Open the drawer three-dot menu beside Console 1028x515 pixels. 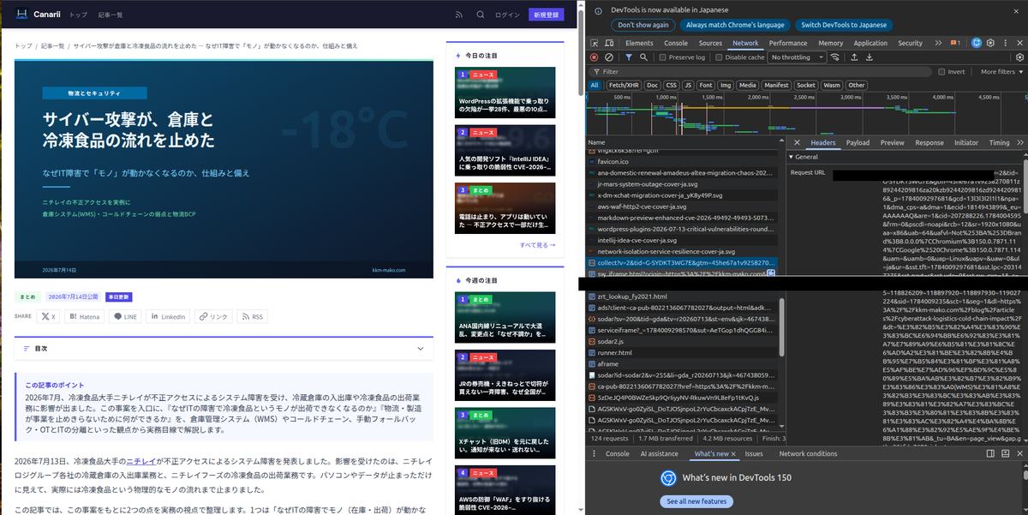click(594, 453)
